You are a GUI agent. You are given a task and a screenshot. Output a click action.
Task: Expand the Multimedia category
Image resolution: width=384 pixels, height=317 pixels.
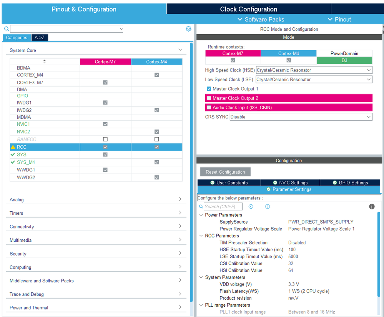pos(180,239)
